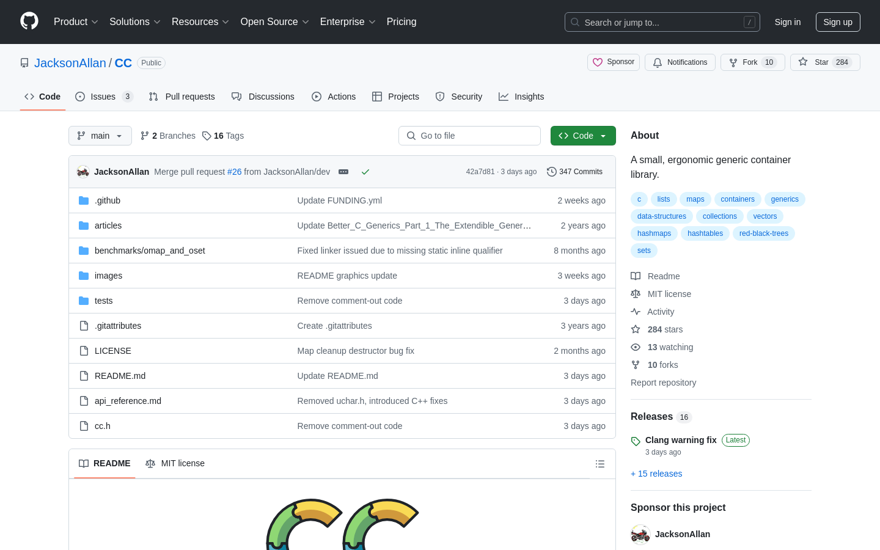Screen dimensions: 880x550
Task: Open Notifications bell button
Action: [680, 62]
